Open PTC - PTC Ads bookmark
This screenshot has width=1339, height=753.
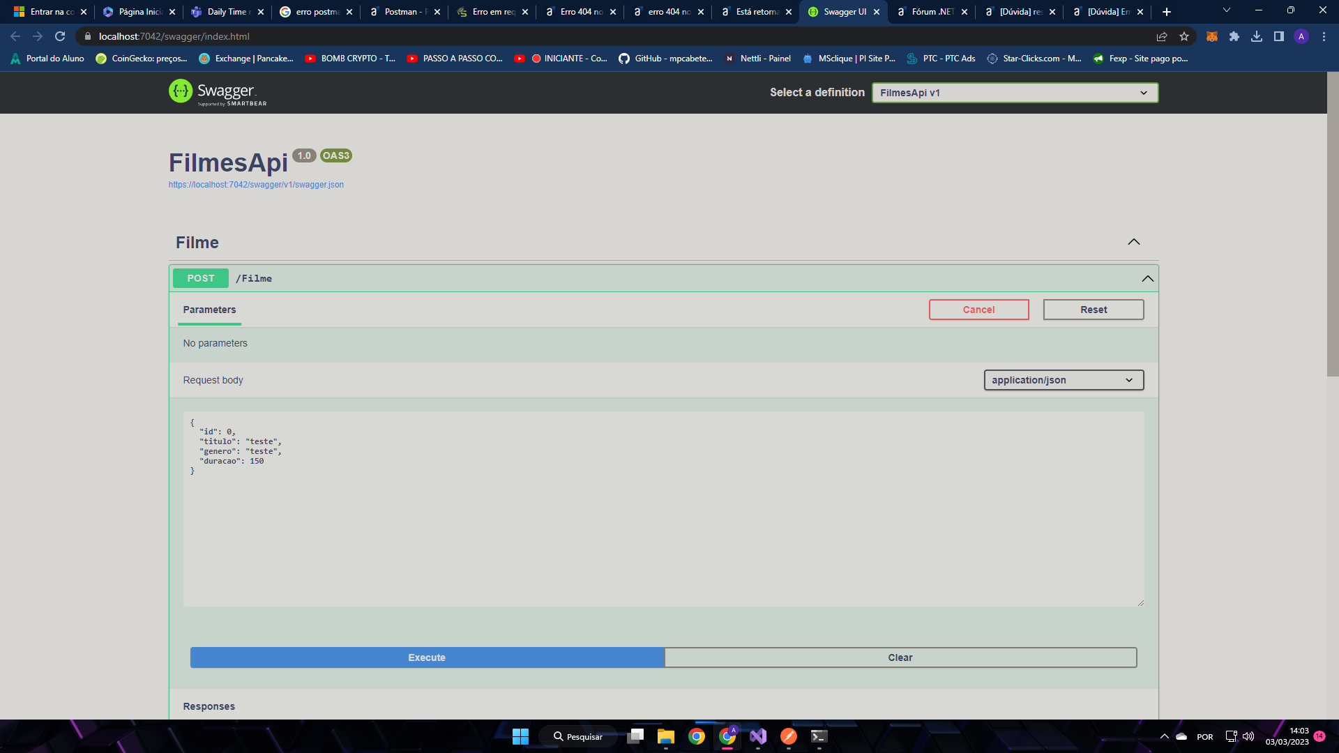pyautogui.click(x=941, y=59)
